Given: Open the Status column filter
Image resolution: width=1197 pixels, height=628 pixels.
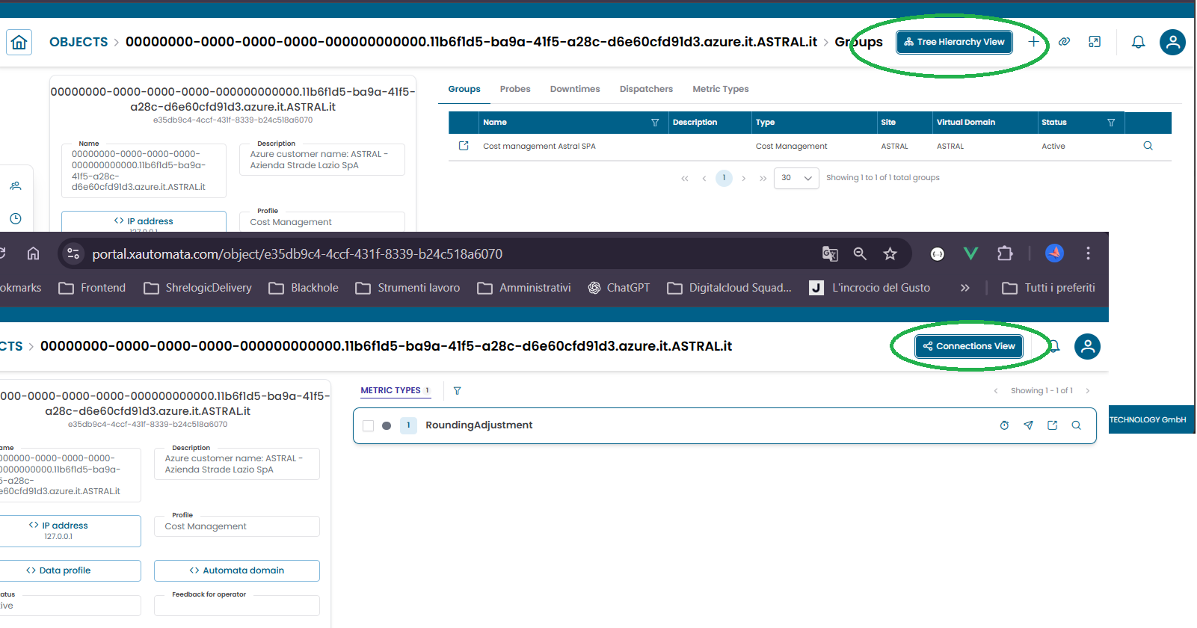Looking at the screenshot, I should point(1111,123).
